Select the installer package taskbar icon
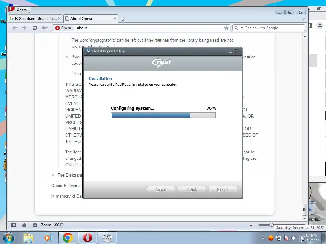This screenshot has width=326, height=244. [107, 238]
